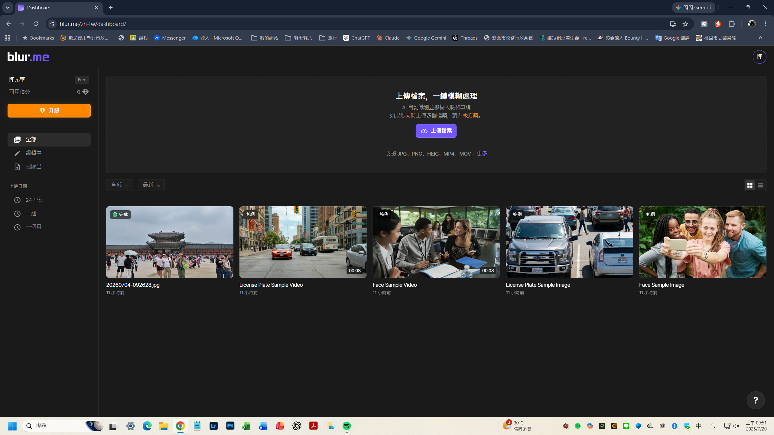Viewport: 774px width, 435px height.
Task: Click the weather widget showing 30°C
Action: pyautogui.click(x=517, y=426)
